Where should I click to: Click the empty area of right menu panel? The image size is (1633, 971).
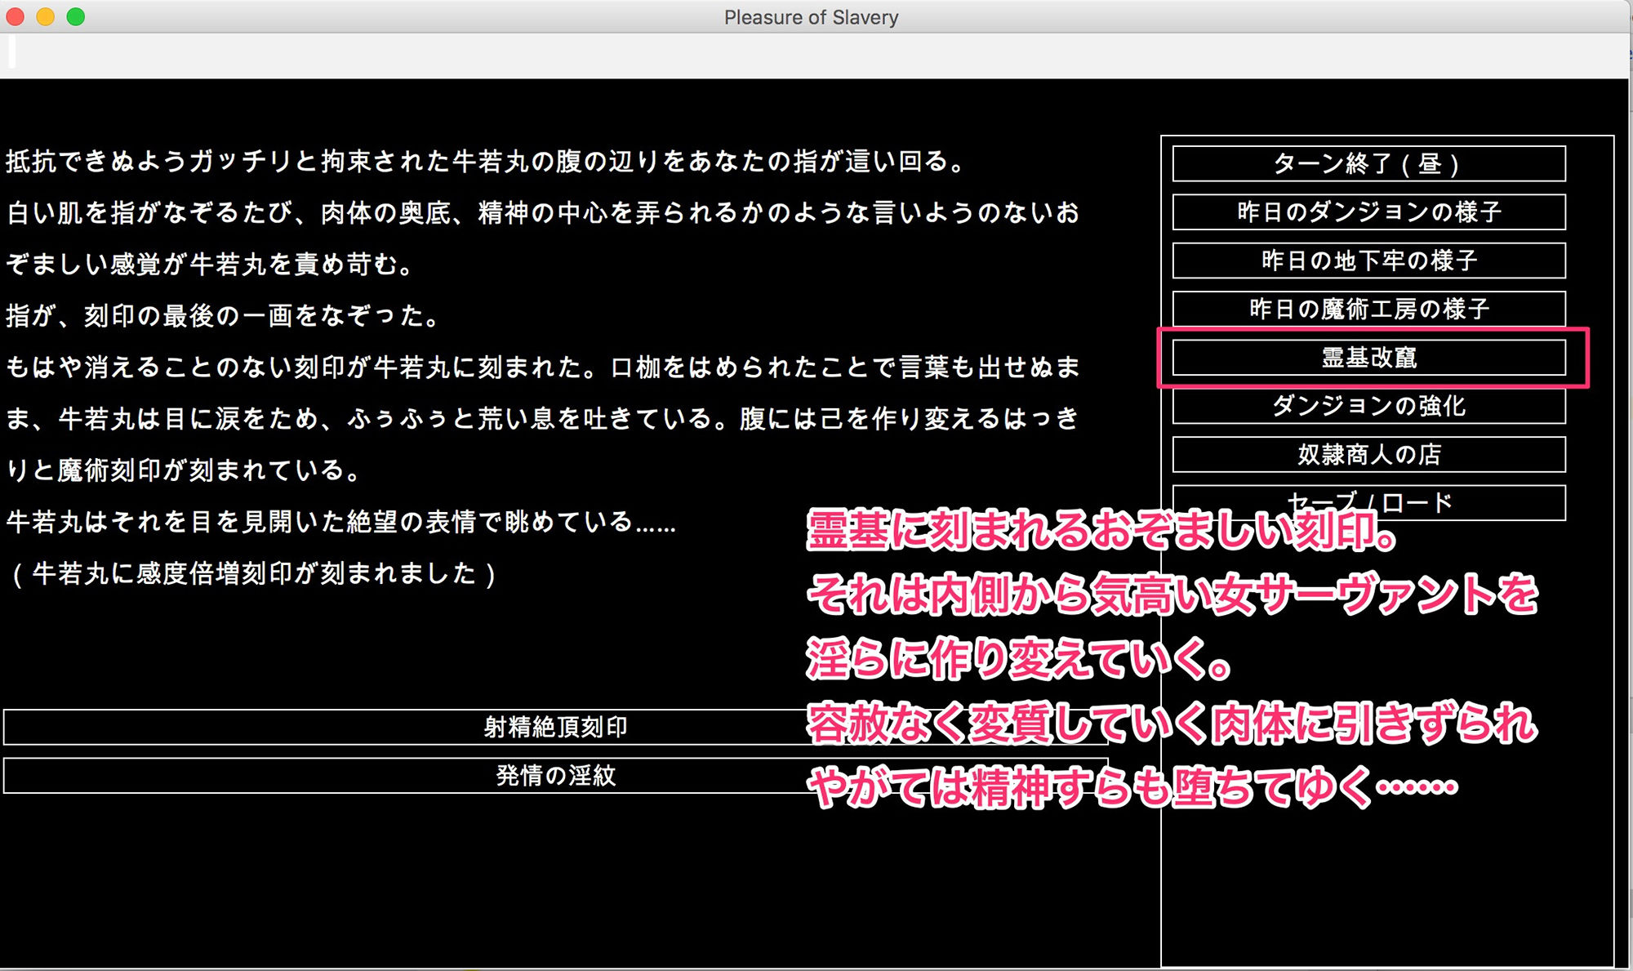tap(1386, 890)
